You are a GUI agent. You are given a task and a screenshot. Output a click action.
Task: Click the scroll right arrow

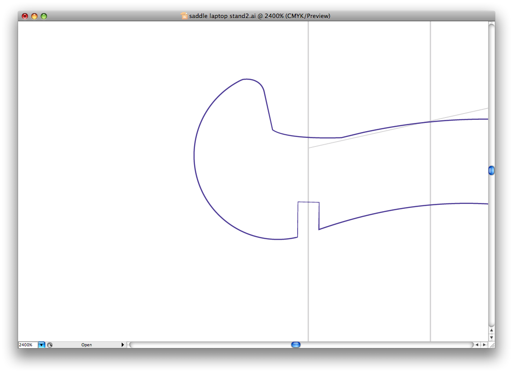click(x=484, y=345)
